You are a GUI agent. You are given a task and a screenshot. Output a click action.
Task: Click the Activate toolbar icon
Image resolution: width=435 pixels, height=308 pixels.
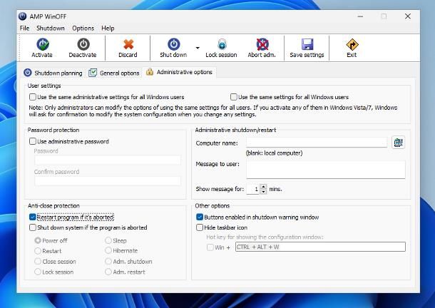coord(42,45)
